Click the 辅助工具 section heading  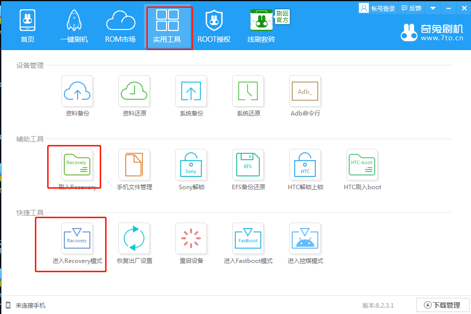coord(30,139)
